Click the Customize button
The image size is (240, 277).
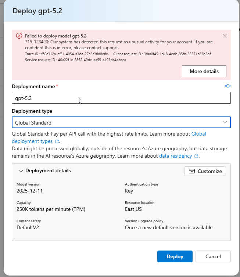[205, 171]
